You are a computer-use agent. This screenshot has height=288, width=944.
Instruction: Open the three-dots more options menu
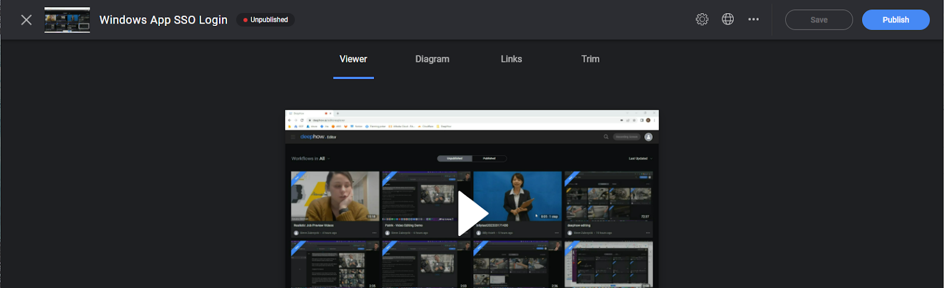753,19
